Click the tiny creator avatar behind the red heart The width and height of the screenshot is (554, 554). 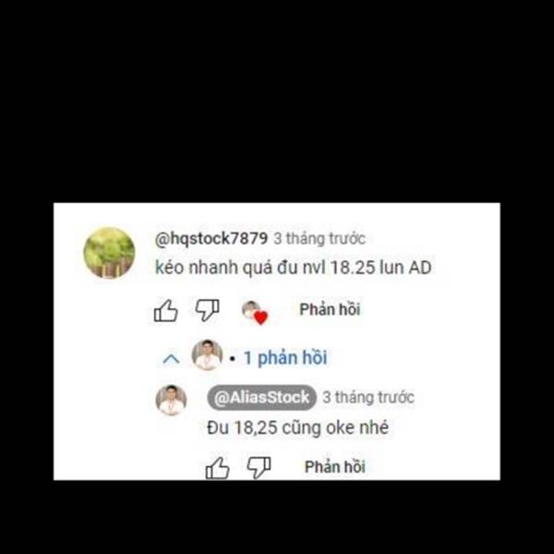tap(251, 309)
